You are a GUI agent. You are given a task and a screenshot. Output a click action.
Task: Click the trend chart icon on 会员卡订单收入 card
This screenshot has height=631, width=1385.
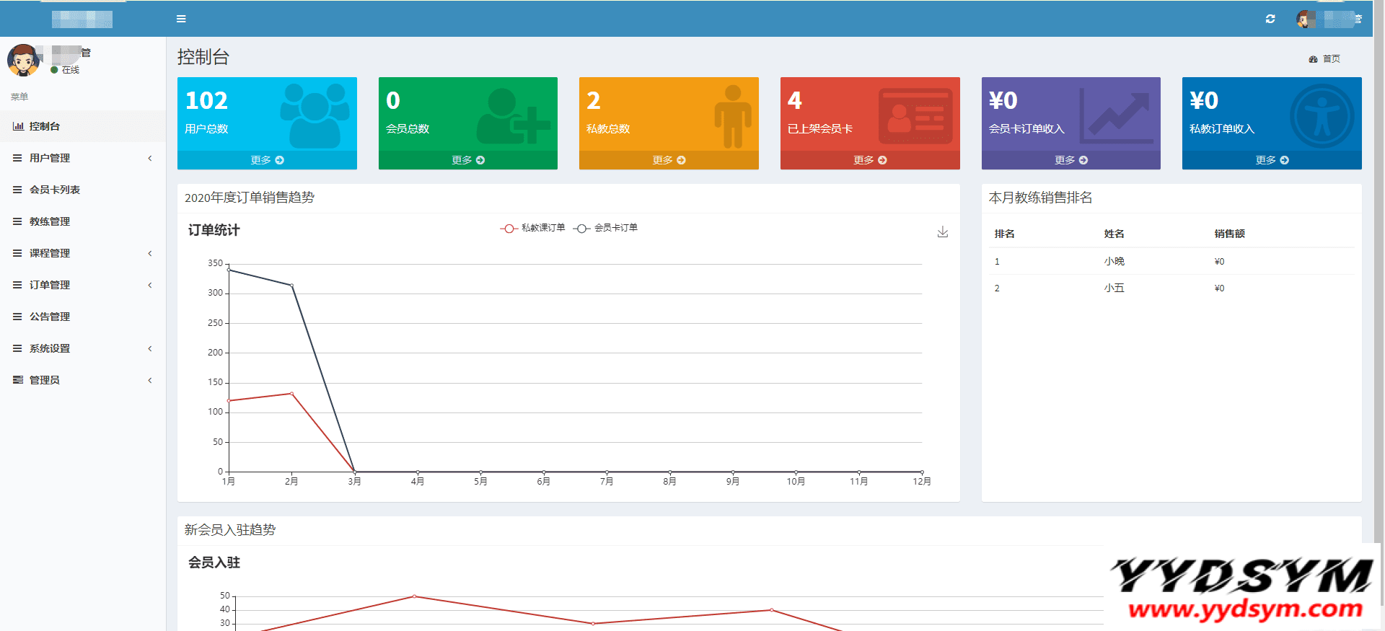[x=1115, y=115]
